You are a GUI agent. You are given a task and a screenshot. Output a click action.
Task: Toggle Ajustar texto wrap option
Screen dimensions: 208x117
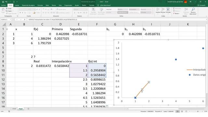61,9
